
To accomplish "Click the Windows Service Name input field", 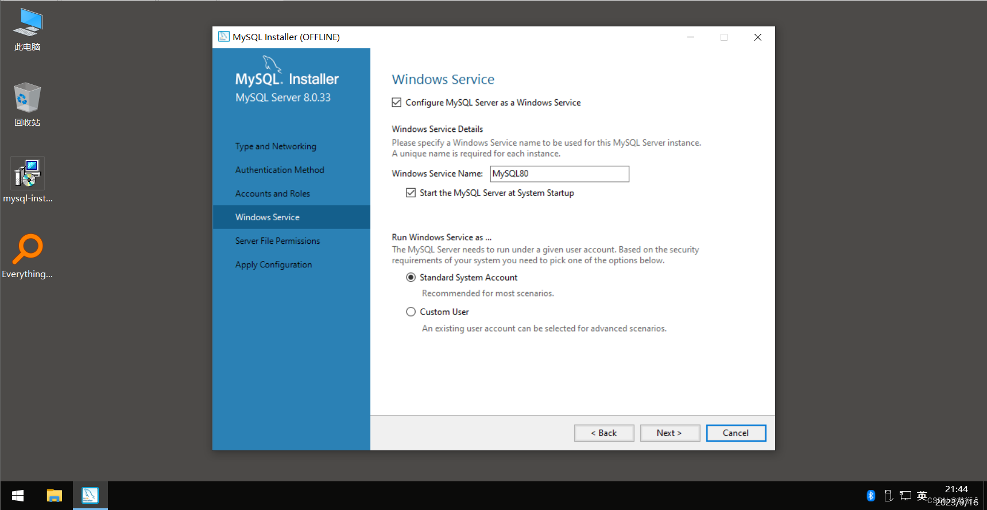I will (x=560, y=174).
